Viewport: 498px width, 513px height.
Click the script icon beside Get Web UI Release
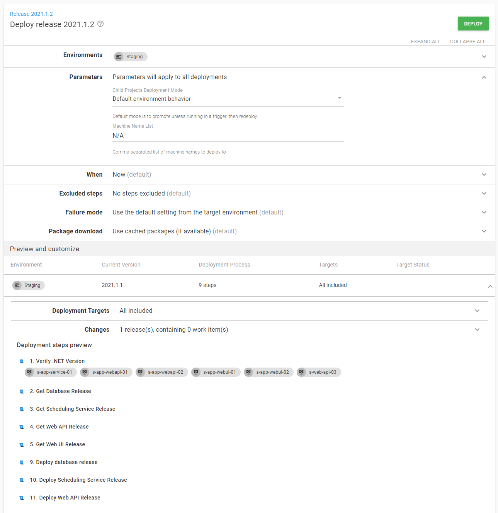pyautogui.click(x=21, y=444)
